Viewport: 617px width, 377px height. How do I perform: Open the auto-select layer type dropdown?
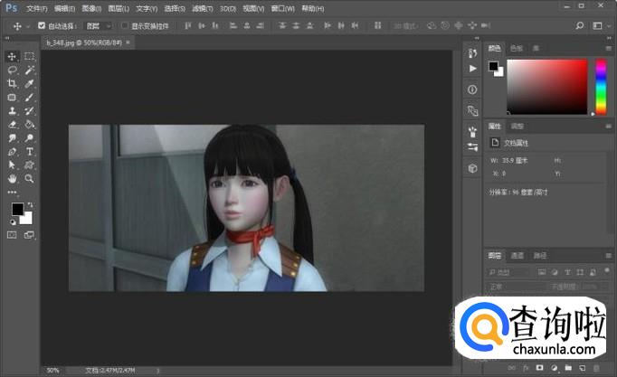96,25
